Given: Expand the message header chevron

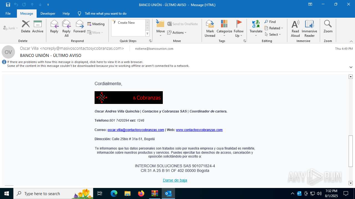Looking at the screenshot, I should coord(351,67).
